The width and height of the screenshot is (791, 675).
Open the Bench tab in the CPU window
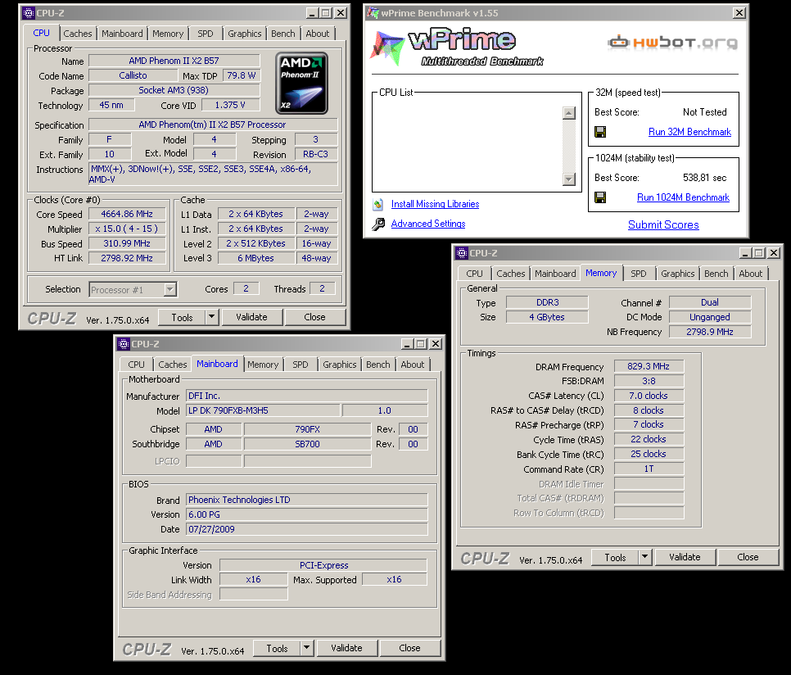(x=283, y=34)
